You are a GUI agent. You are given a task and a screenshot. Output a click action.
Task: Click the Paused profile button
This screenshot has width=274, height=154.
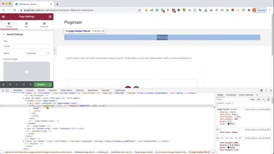point(259,10)
